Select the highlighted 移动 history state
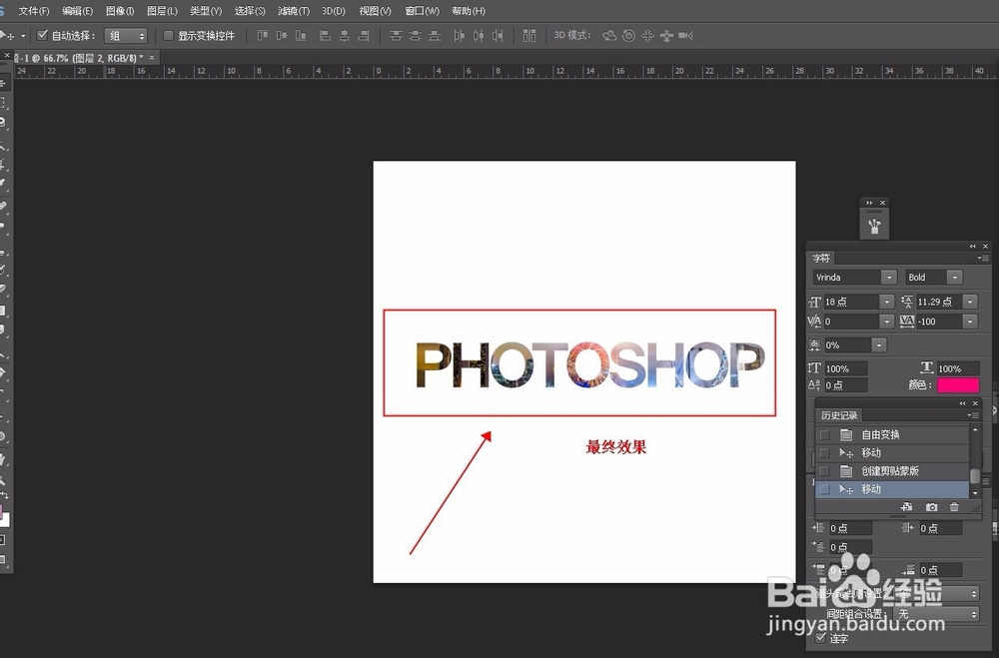999x658 pixels. [x=892, y=489]
